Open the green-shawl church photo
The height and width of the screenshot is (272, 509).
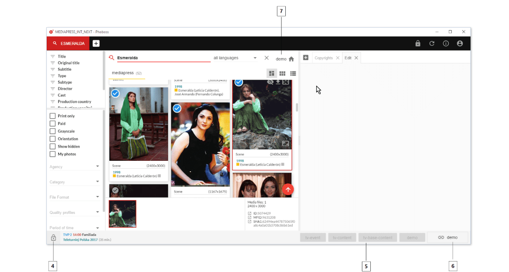[139, 124]
